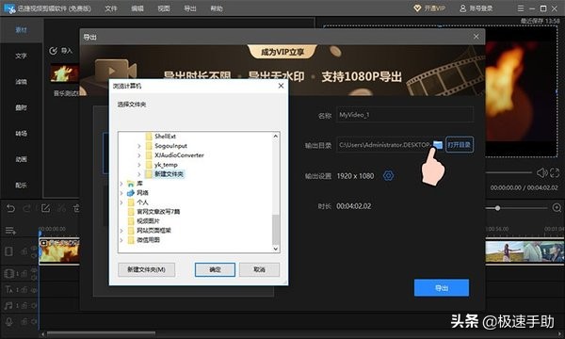Click the 新建文件夹(M) button
The height and width of the screenshot is (339, 565).
pos(146,269)
